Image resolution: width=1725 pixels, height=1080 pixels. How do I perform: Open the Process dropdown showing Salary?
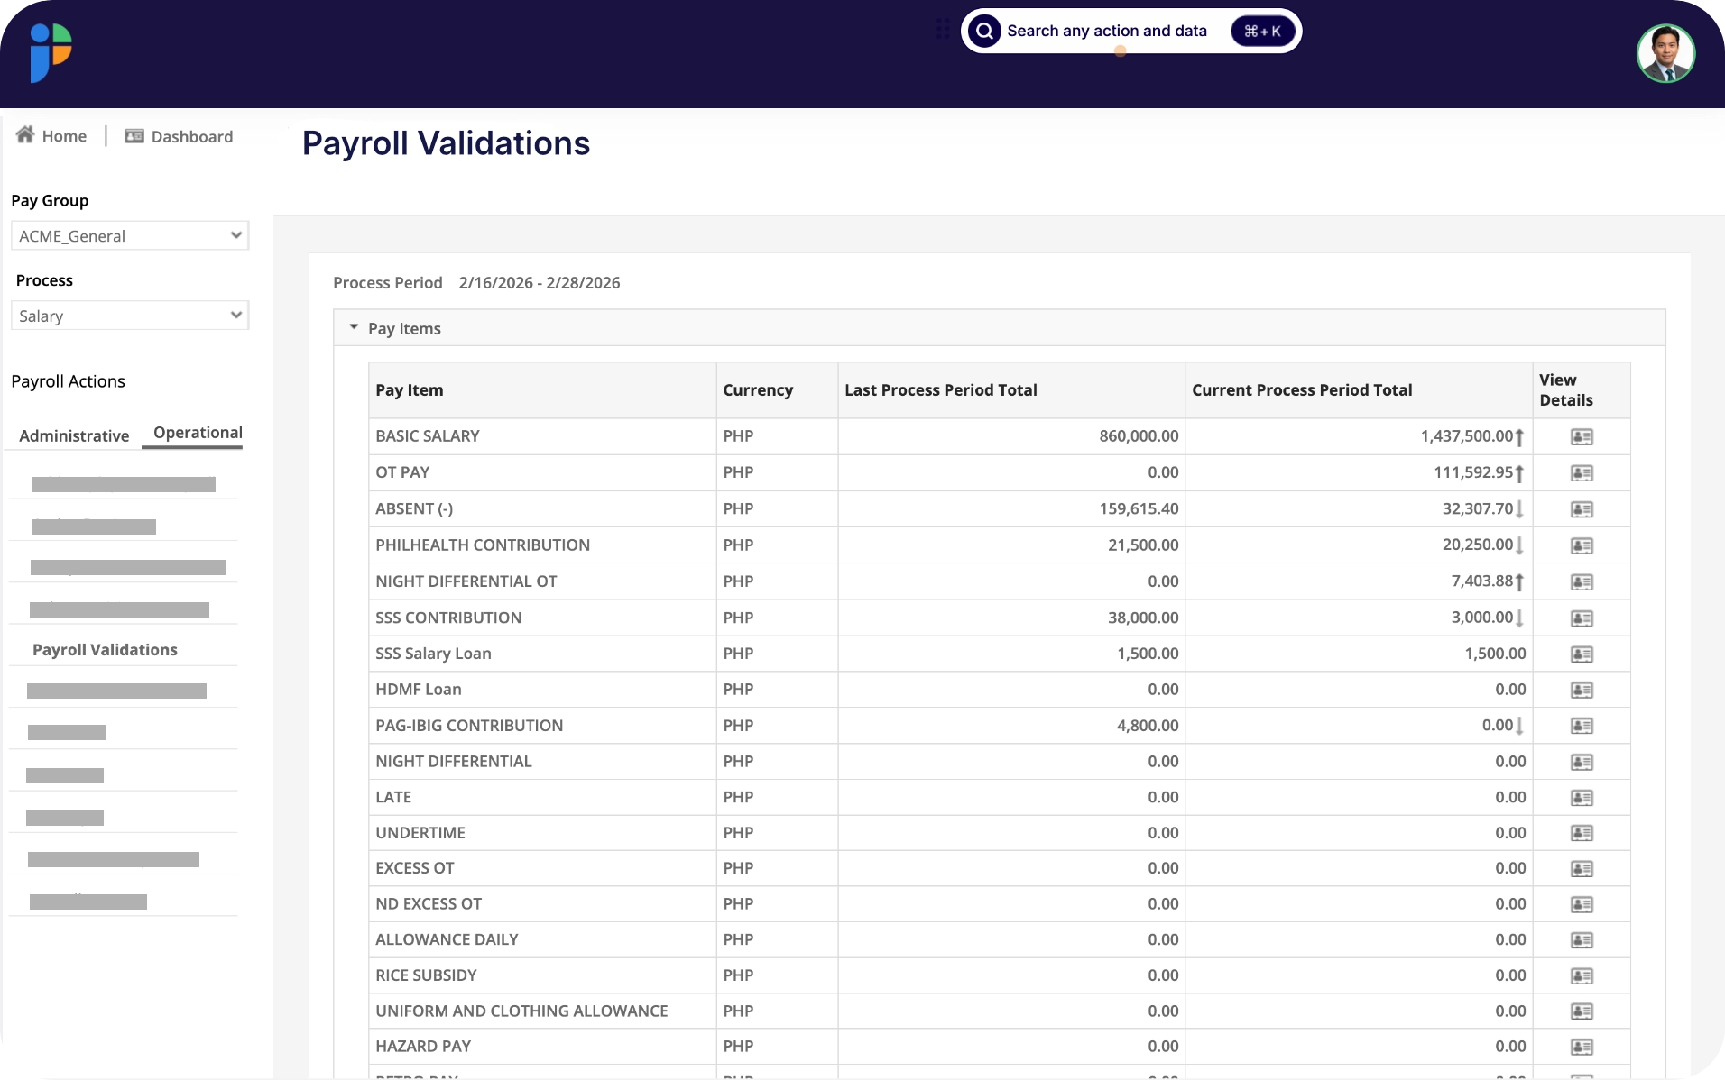click(x=130, y=316)
